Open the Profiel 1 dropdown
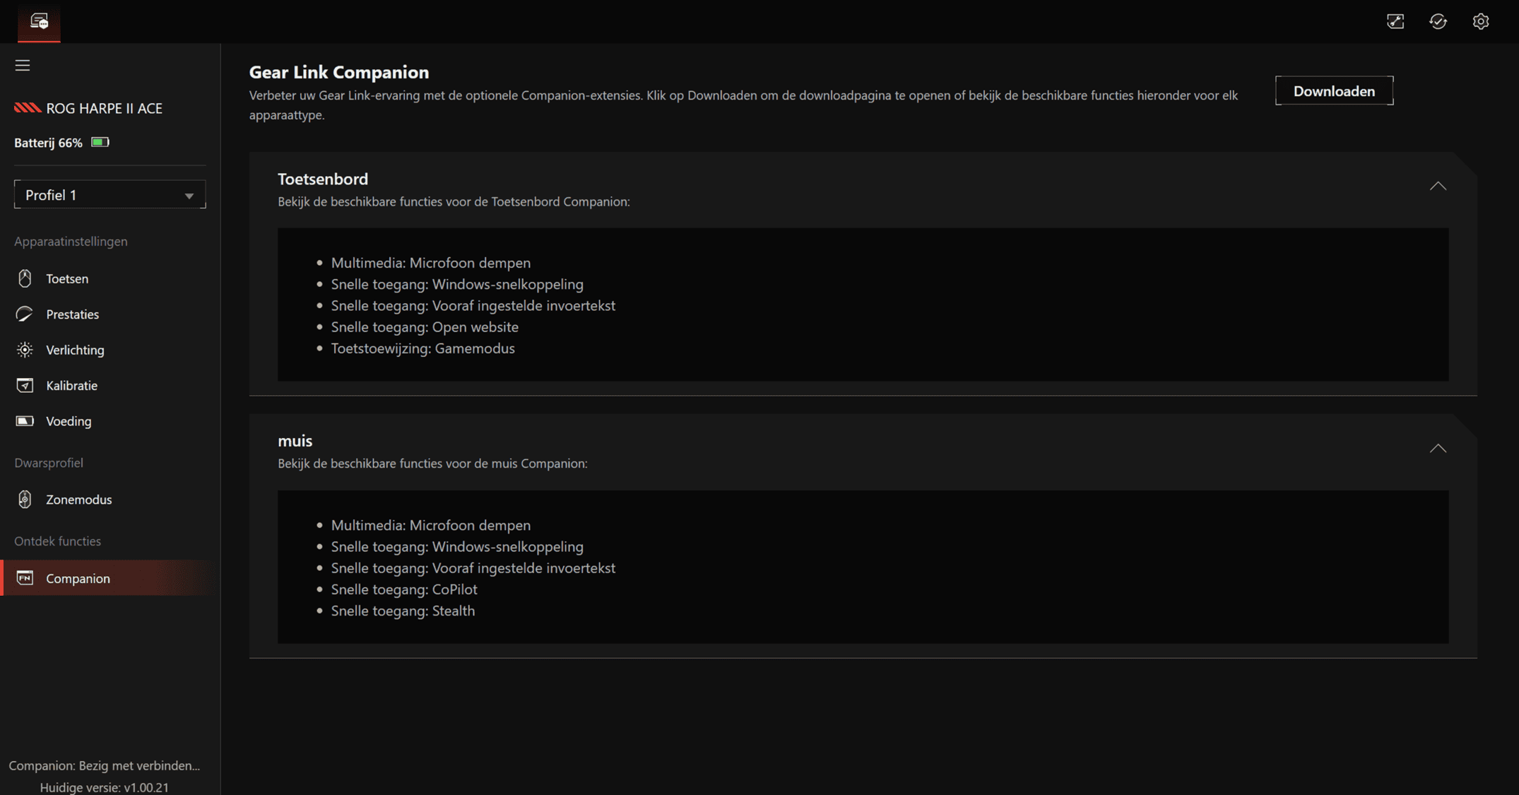Screen dimensions: 1519x795 pos(110,194)
